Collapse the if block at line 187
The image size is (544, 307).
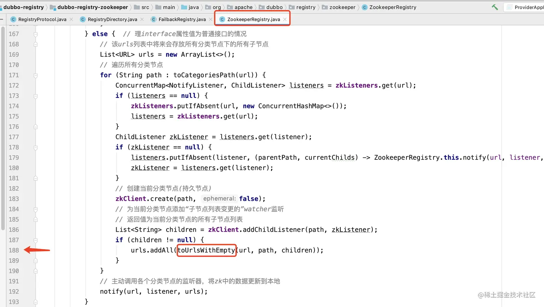[x=36, y=240]
